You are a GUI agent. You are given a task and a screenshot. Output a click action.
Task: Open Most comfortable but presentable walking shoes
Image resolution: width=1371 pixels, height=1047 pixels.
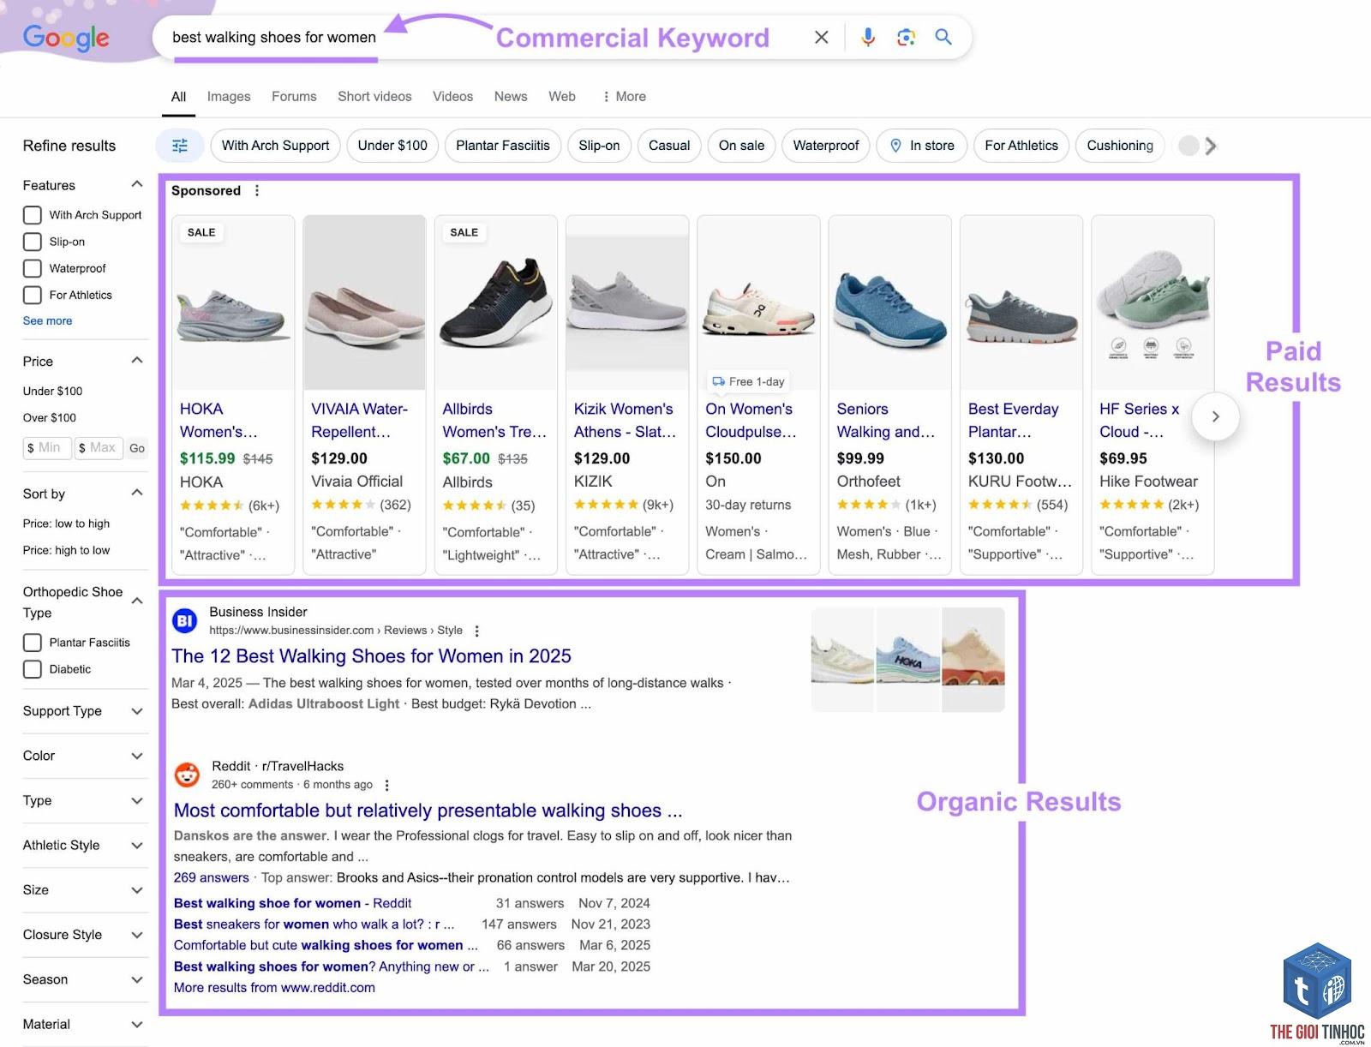pos(428,811)
